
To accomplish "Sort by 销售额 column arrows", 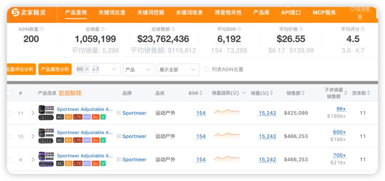I will tap(303, 93).
